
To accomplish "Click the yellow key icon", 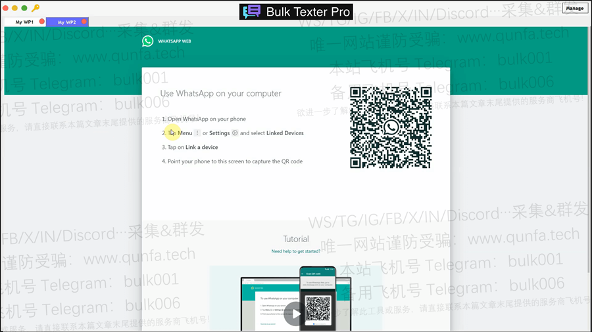I will pos(36,8).
